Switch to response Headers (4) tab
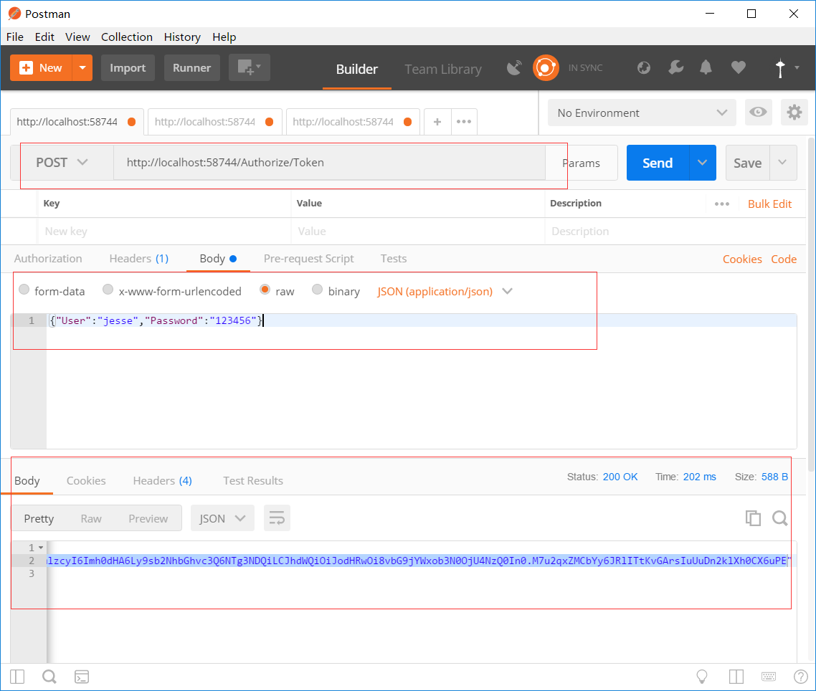816x691 pixels. pos(162,481)
